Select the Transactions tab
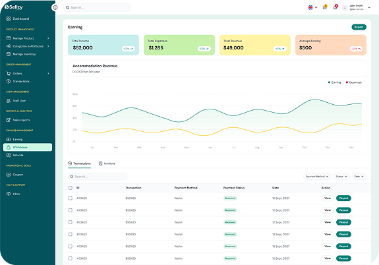The width and height of the screenshot is (379, 265). 79,163
